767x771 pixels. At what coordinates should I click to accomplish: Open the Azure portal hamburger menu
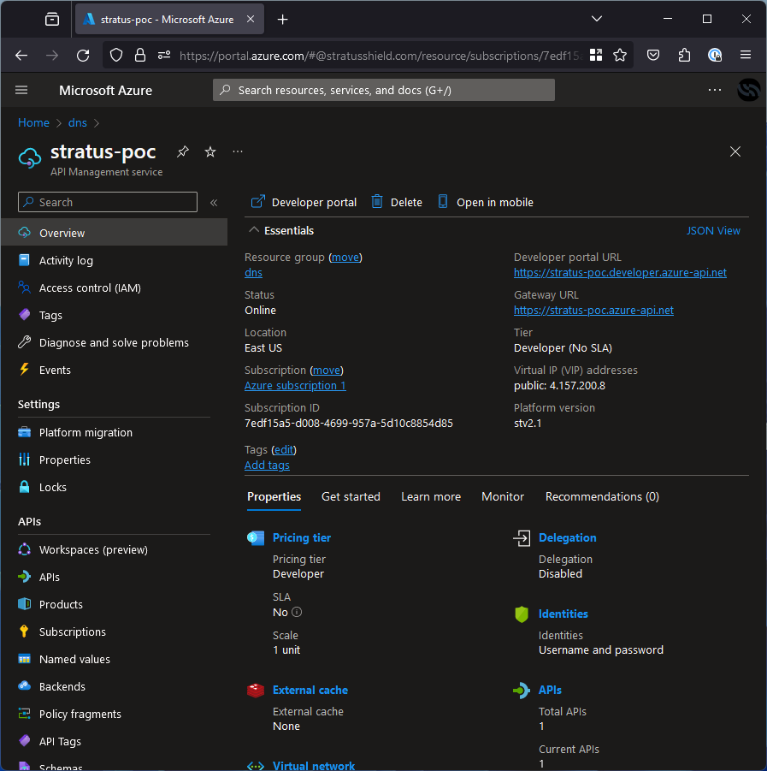coord(21,90)
